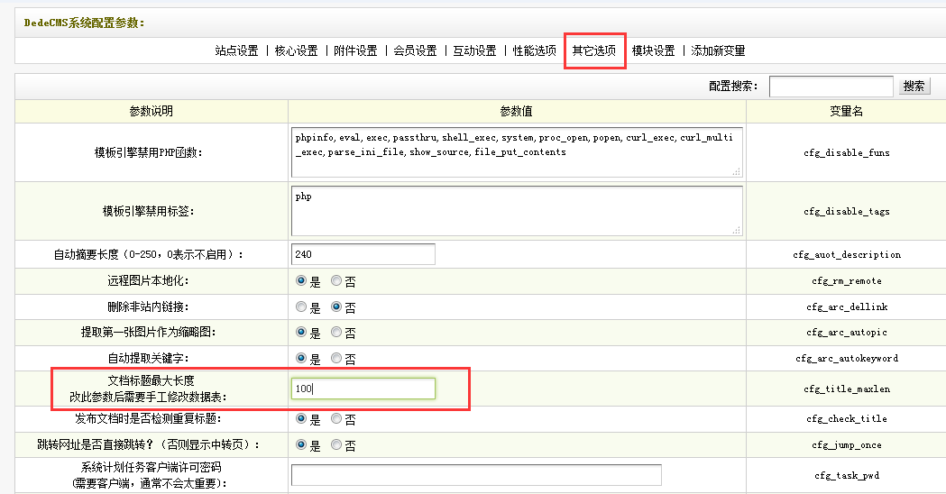946x494 pixels.
Task: Focus the 配置搜索 input field
Action: 830,86
